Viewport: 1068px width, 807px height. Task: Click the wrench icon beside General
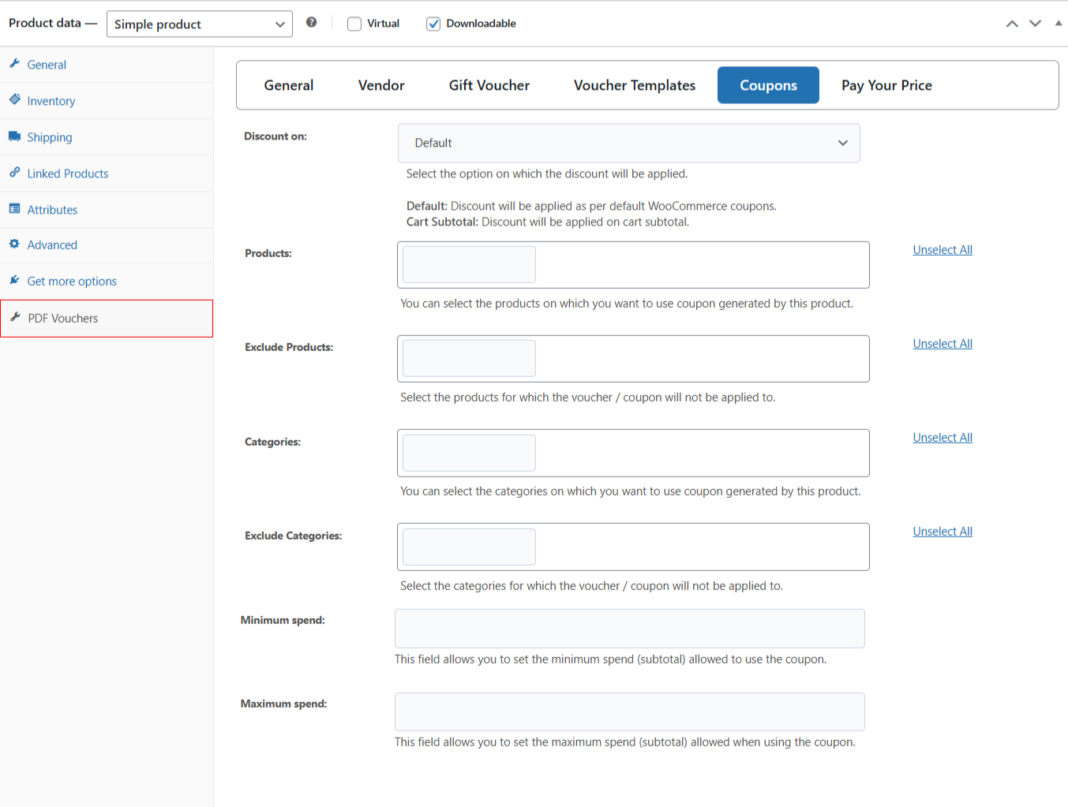click(x=14, y=64)
